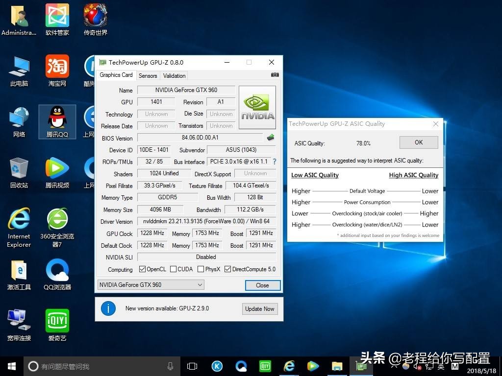The width and height of the screenshot is (502, 376).
Task: Toggle the OpenCL checkbox
Action: coord(143,269)
